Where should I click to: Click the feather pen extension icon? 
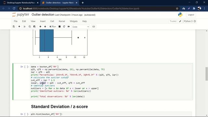[x=189, y=8]
